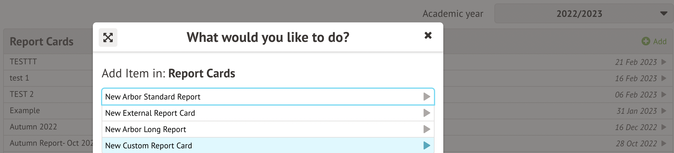674x153 pixels.
Task: Click arrow beside New External Report Card
Action: pyautogui.click(x=427, y=113)
